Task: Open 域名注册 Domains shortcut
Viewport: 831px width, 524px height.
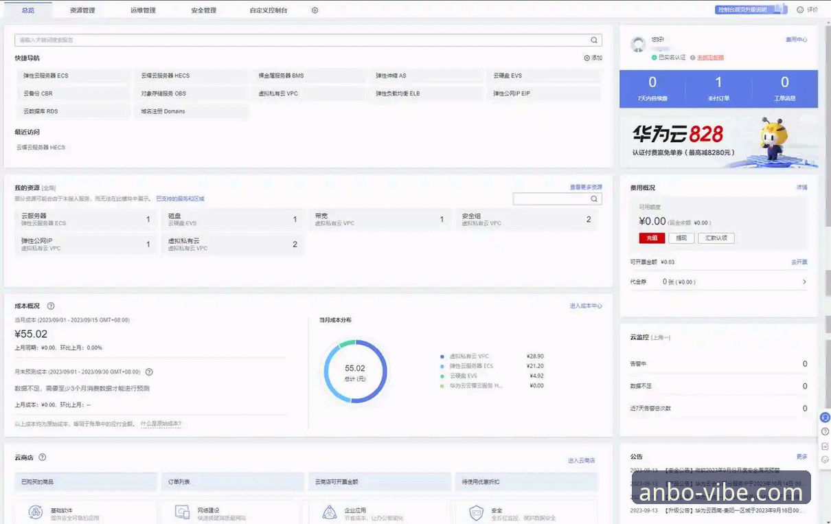Action: pos(190,111)
